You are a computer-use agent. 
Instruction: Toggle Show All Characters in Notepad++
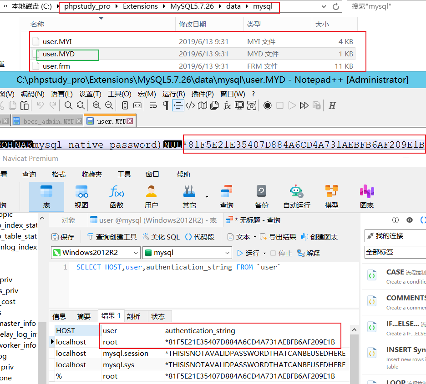point(166,105)
